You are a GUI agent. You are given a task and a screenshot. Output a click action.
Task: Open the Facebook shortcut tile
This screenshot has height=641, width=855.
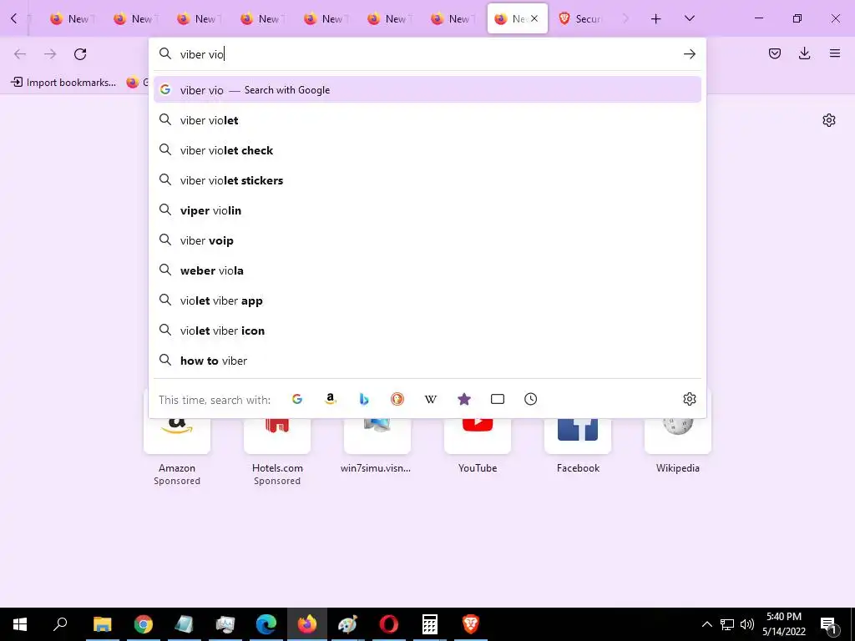click(x=578, y=437)
